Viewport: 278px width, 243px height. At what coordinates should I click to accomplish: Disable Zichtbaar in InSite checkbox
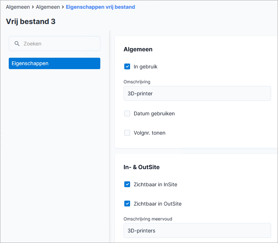[127, 184]
